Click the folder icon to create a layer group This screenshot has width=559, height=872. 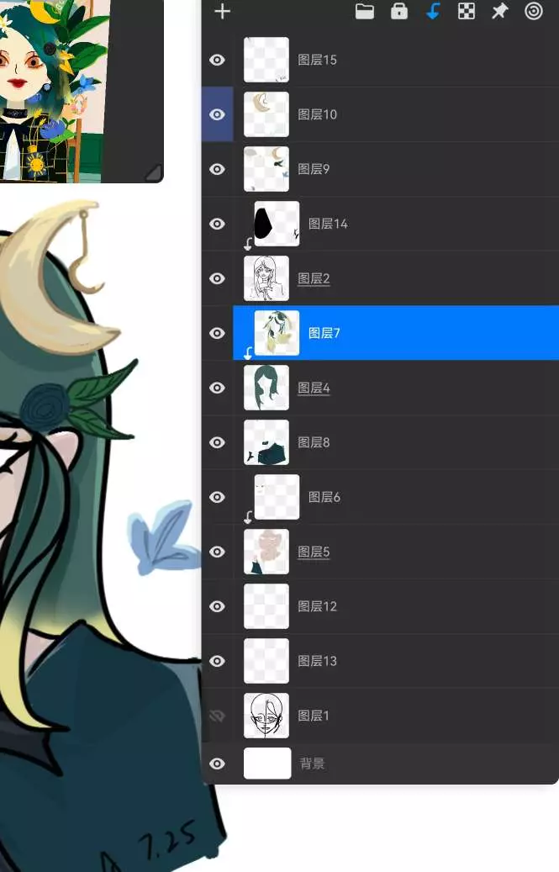pyautogui.click(x=364, y=12)
